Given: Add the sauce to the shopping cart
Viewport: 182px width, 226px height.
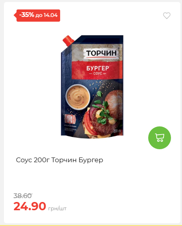Looking at the screenshot, I should click(x=160, y=138).
